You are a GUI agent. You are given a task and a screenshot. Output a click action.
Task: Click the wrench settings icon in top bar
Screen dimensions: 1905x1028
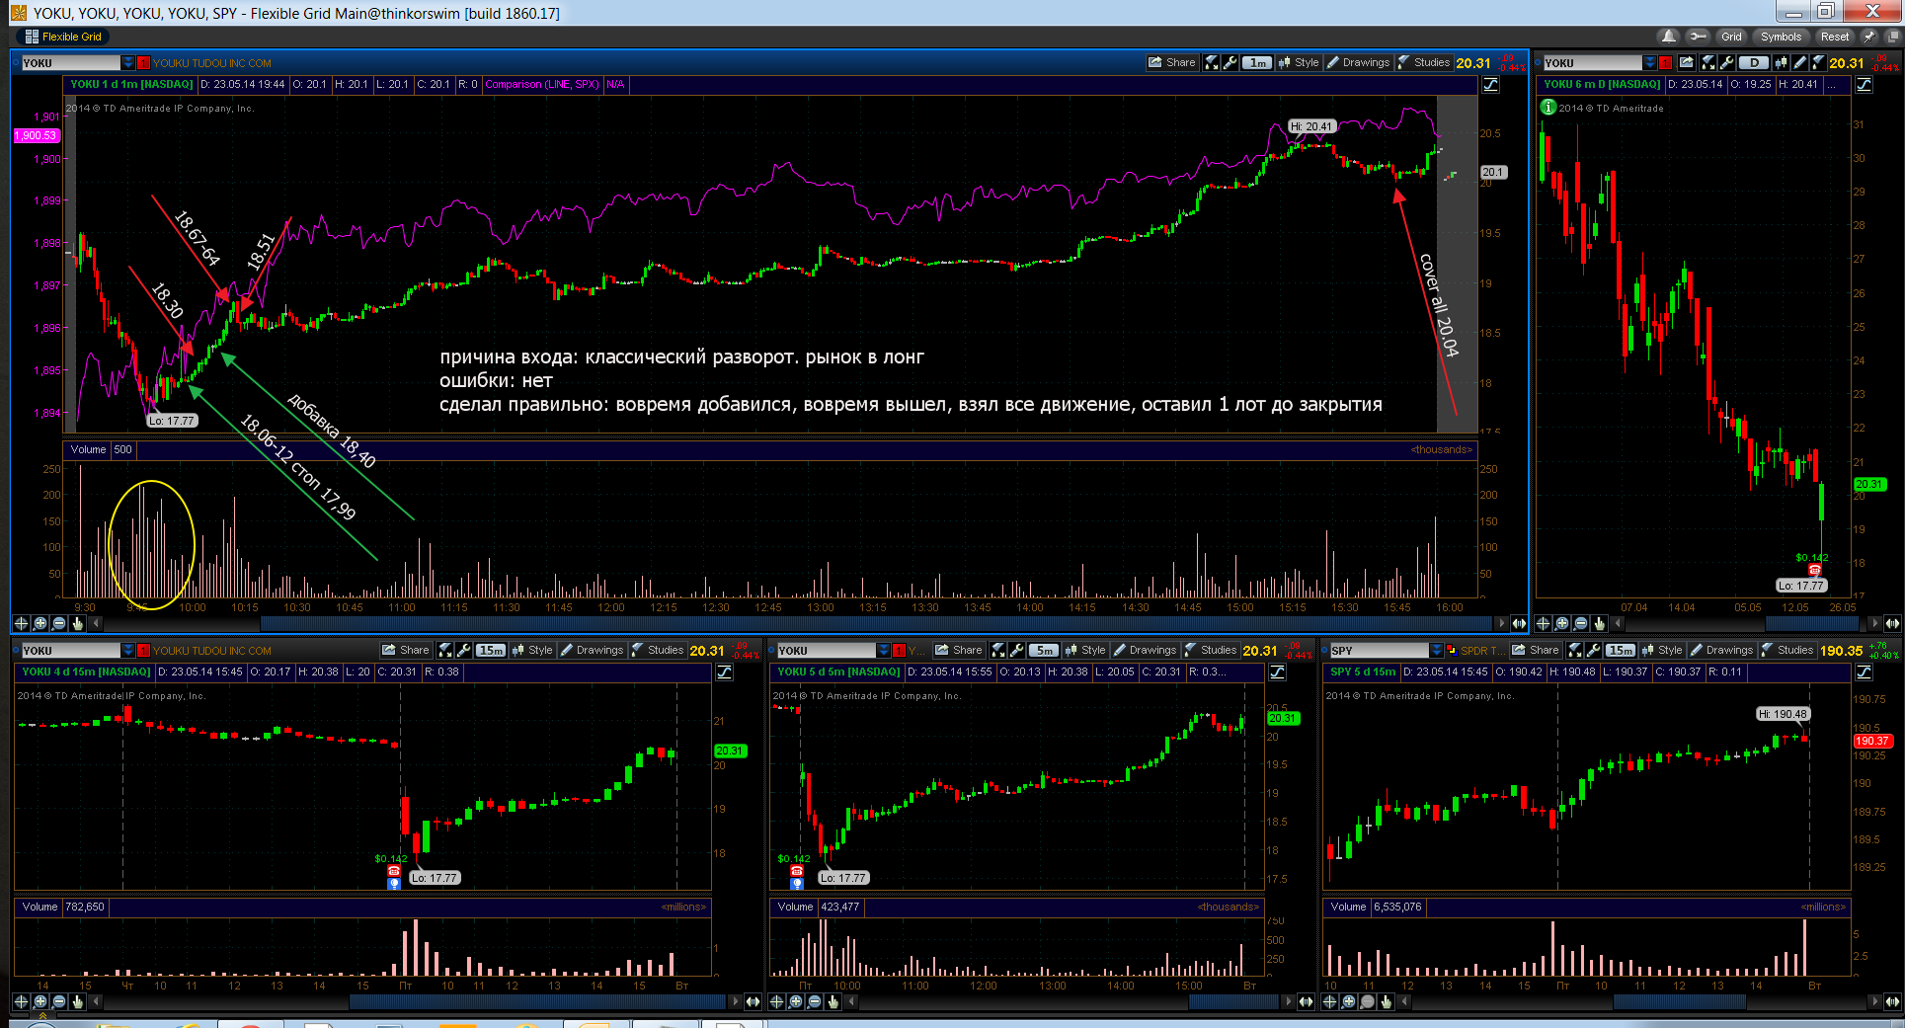click(1698, 37)
